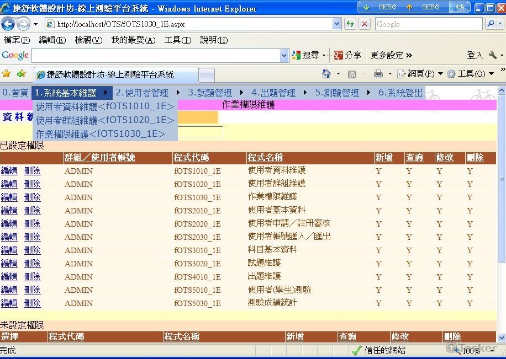This screenshot has width=506, height=359.
Task: Open the Favorites star icon
Action: [x=7, y=74]
